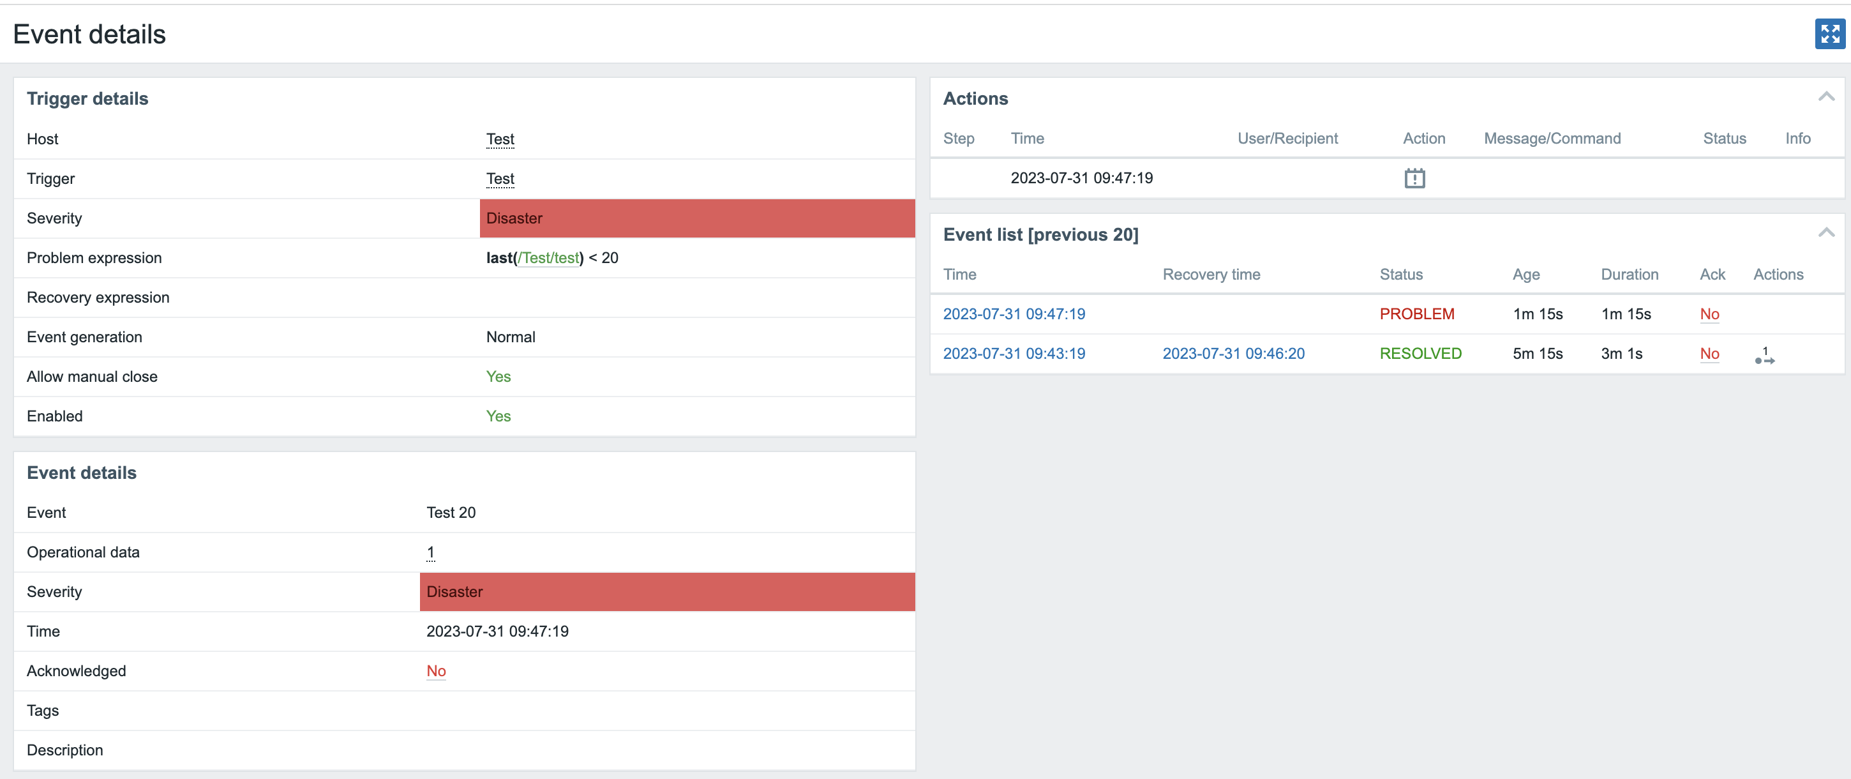
Task: Click the Recovery expression label
Action: 98,298
